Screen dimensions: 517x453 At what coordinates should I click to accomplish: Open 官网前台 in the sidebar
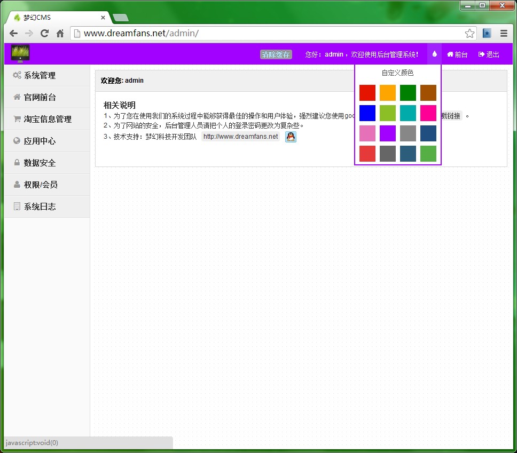pyautogui.click(x=47, y=97)
